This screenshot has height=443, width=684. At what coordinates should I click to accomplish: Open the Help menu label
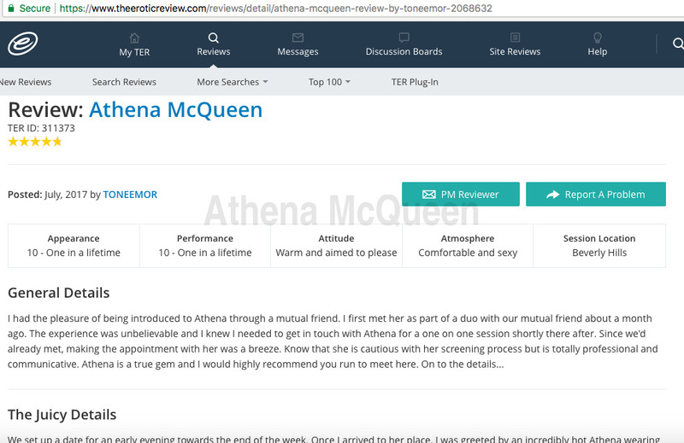click(x=597, y=51)
